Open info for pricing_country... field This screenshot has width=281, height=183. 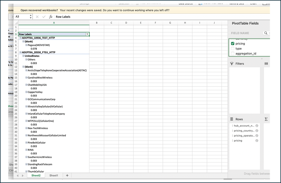tap(257, 131)
